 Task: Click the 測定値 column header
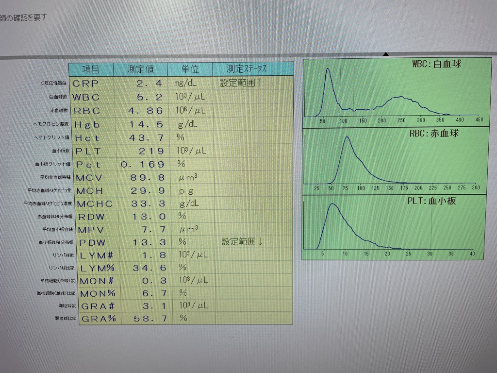pyautogui.click(x=140, y=69)
